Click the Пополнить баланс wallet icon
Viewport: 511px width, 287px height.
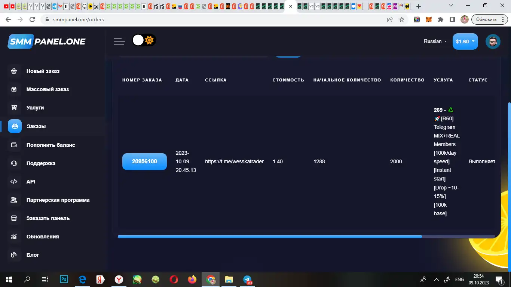[14, 145]
